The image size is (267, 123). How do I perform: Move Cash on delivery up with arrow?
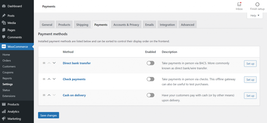click(x=49, y=95)
